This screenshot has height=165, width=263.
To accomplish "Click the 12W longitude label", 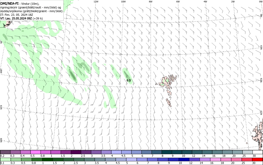I will pyautogui.click(x=96, y=2).
